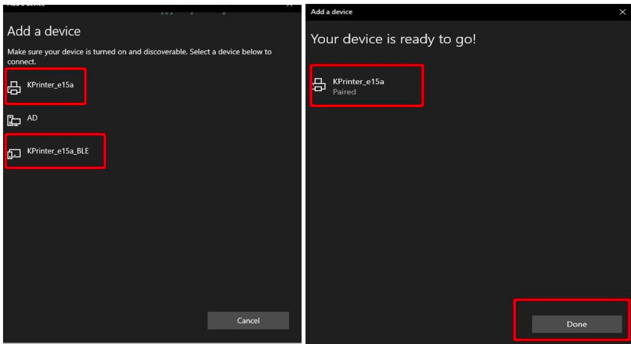Click printer icon beside KPrinter_e15a in left dialog
Image resolution: width=631 pixels, height=344 pixels.
14,88
